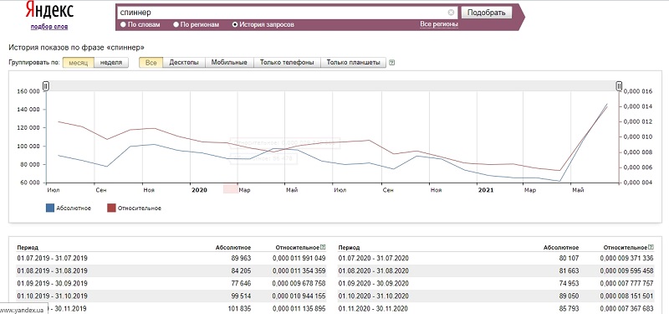Image resolution: width=669 pixels, height=314 pixels.
Task: Group the chart by месяц
Action: tap(78, 62)
